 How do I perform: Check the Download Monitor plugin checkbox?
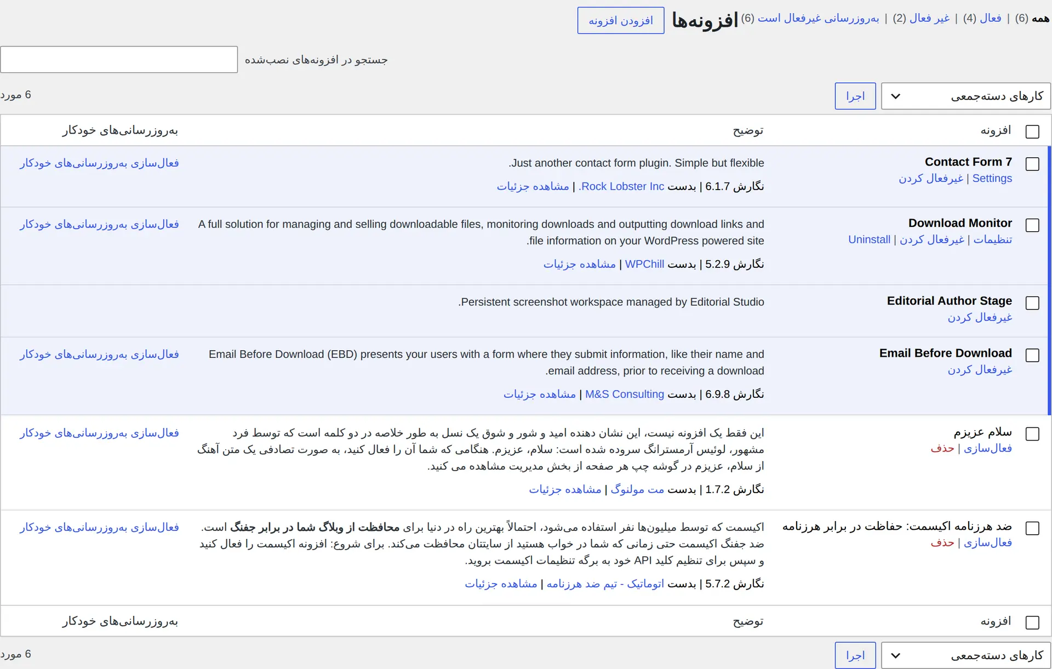[1032, 225]
